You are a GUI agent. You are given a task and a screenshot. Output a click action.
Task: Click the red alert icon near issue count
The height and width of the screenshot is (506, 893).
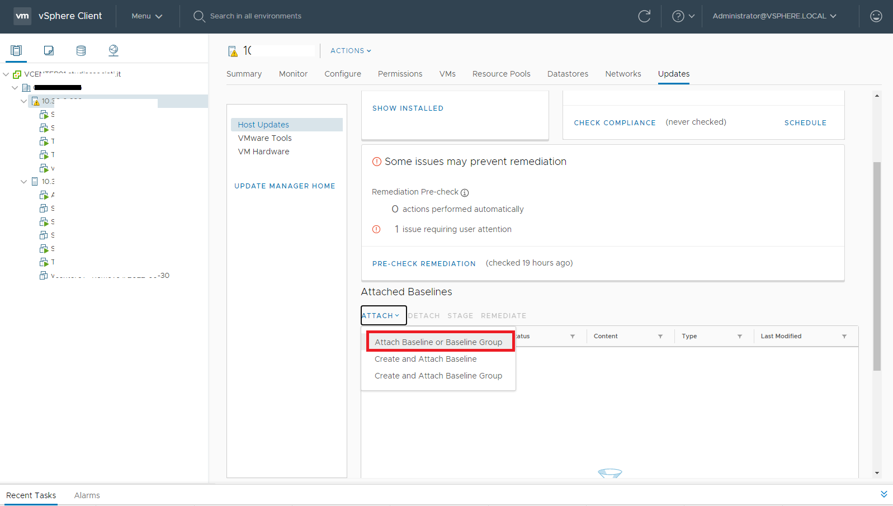[376, 229]
